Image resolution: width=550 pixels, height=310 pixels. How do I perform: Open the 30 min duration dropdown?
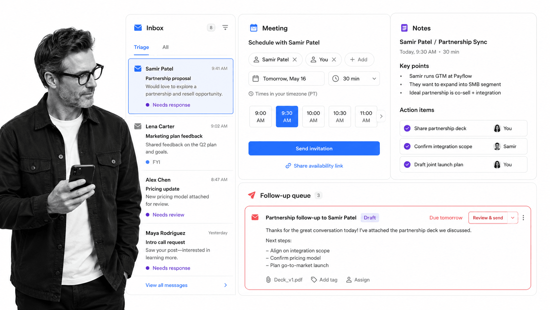click(x=354, y=79)
